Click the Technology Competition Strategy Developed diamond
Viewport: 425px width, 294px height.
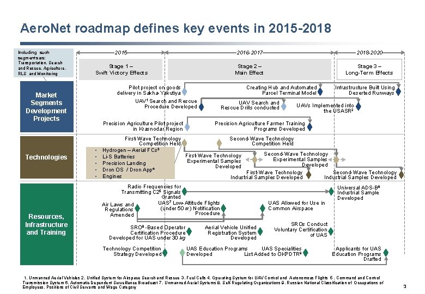[165, 253]
